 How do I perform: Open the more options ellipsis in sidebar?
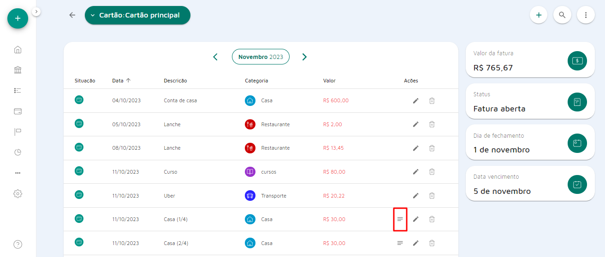18,173
